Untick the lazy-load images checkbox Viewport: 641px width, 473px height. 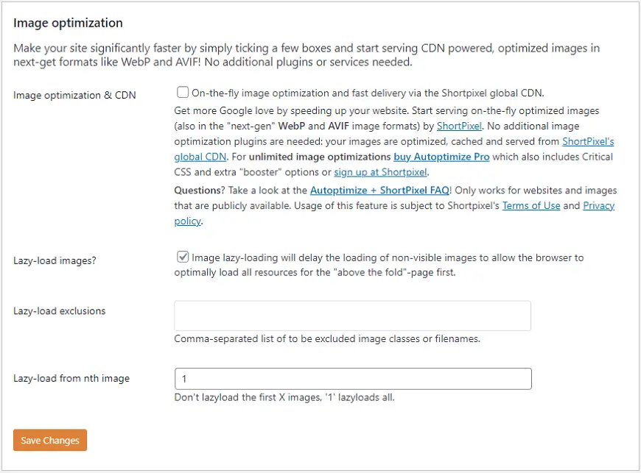point(183,257)
